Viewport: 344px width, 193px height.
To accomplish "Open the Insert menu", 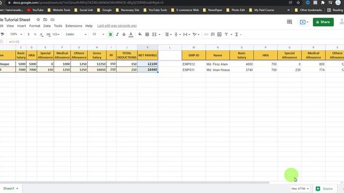I will pos(21,26).
